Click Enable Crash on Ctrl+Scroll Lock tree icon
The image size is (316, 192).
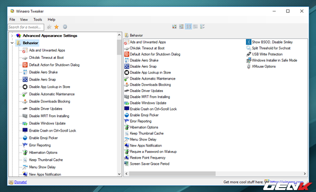[x=25, y=131]
